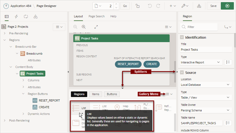Click the layout pane vertical scrollbar
Image resolution: width=236 pixels, height=133 pixels.
click(x=175, y=72)
